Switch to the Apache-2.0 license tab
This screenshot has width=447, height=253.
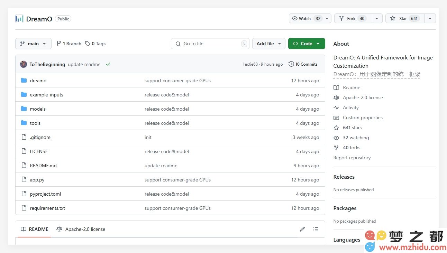(x=81, y=229)
